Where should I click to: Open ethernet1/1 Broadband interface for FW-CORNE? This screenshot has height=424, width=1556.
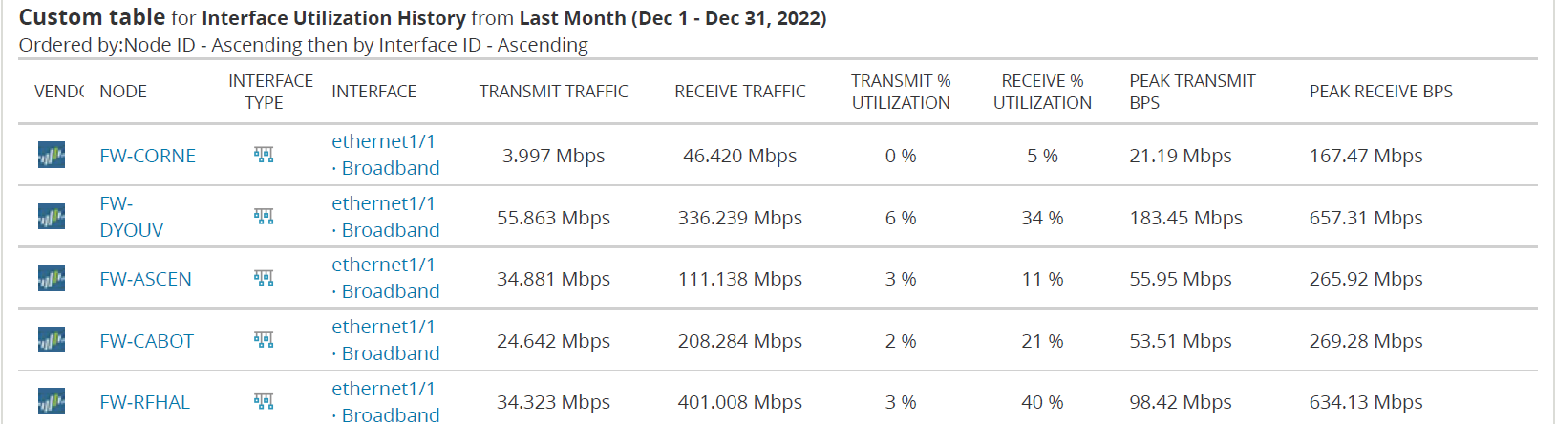pos(386,155)
